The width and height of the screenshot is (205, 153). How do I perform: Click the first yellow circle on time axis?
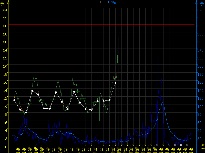[x=121, y=145]
